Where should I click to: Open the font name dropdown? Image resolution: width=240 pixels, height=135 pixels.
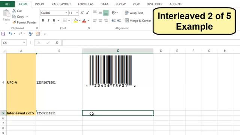tap(66, 13)
